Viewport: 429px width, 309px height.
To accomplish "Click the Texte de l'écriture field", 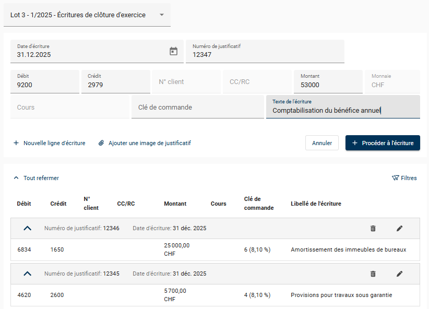I will point(342,110).
